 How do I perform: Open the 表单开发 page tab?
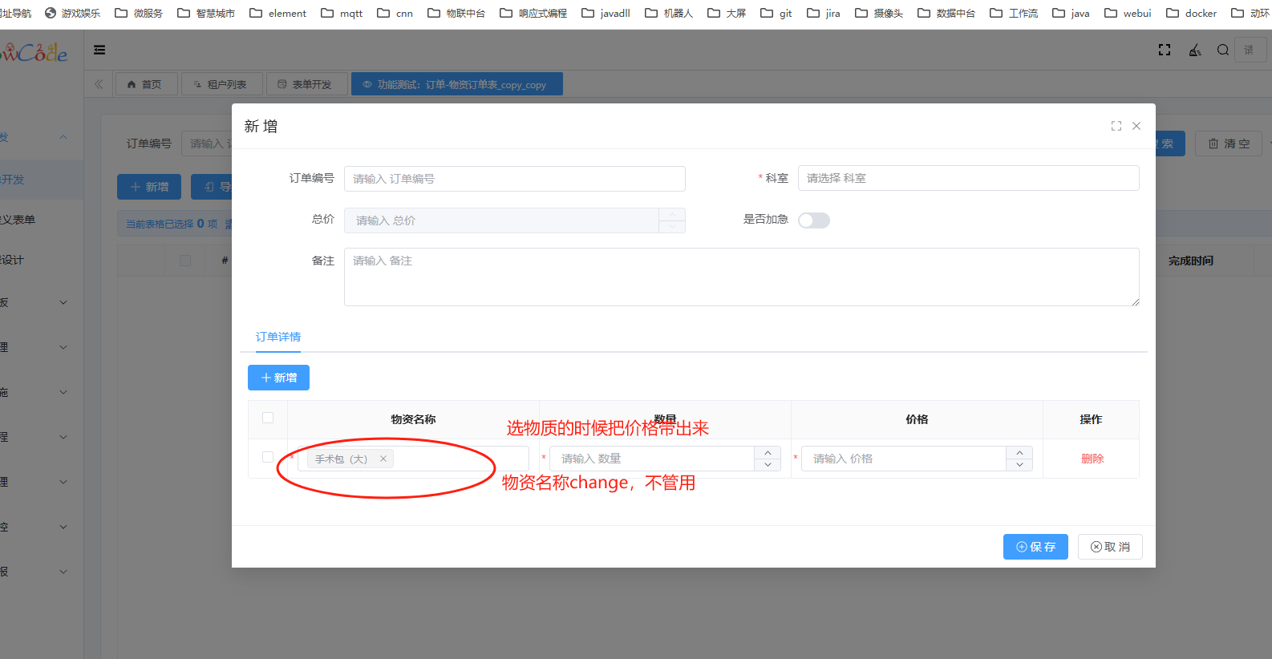pyautogui.click(x=306, y=84)
